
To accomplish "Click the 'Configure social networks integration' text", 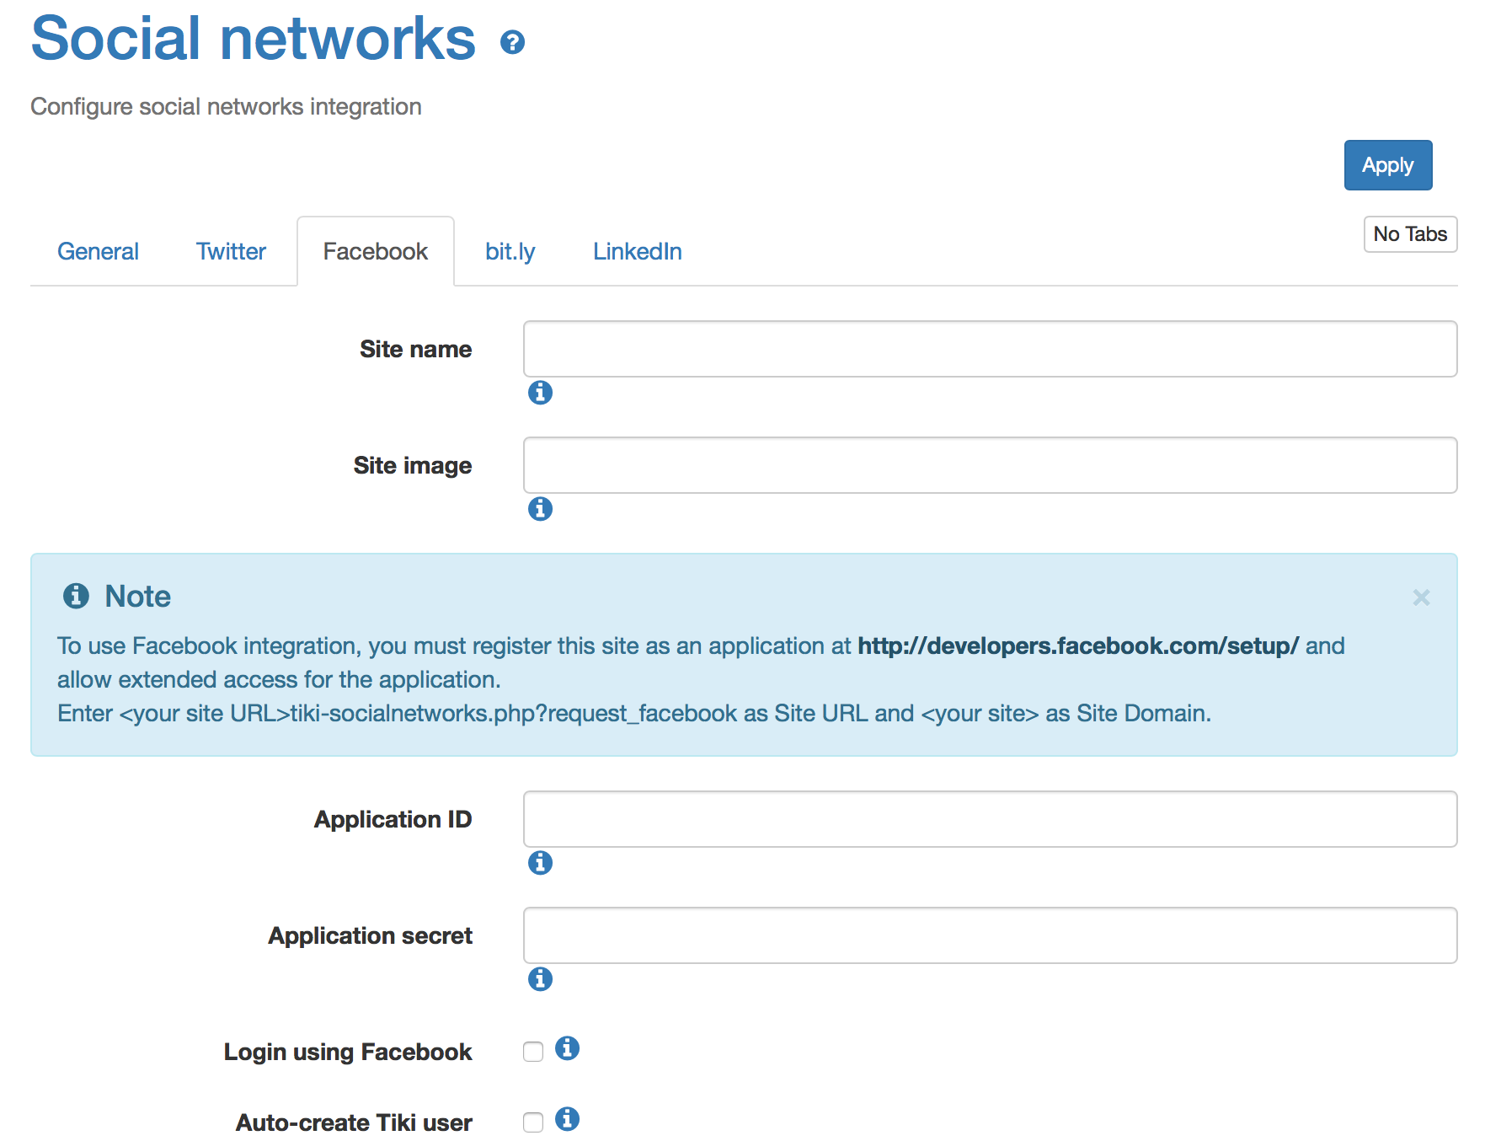I will (226, 107).
